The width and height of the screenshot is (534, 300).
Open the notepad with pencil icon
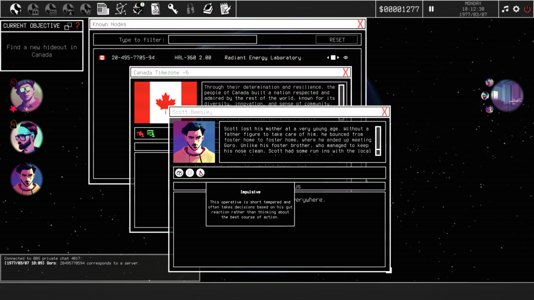pyautogui.click(x=225, y=9)
